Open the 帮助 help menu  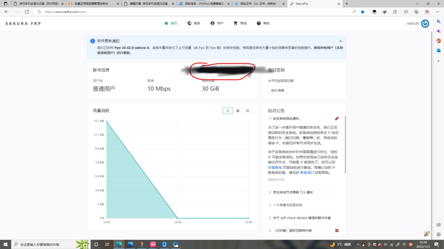coord(263,23)
